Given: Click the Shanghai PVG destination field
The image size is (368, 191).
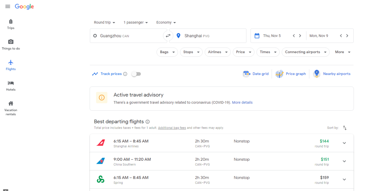Looking at the screenshot, I should point(208,36).
